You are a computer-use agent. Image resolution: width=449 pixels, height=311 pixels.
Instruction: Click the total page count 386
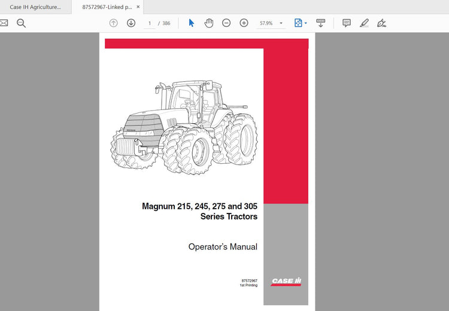pos(166,23)
